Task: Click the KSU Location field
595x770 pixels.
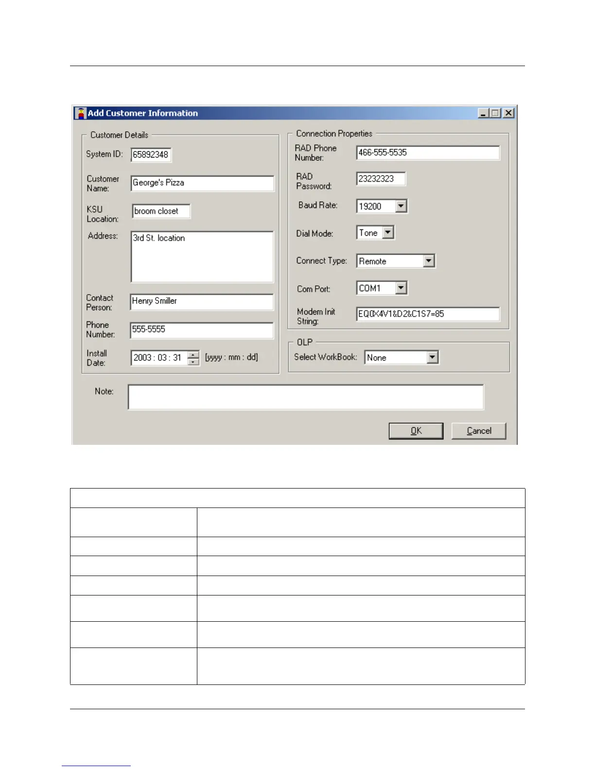Action: [x=161, y=211]
